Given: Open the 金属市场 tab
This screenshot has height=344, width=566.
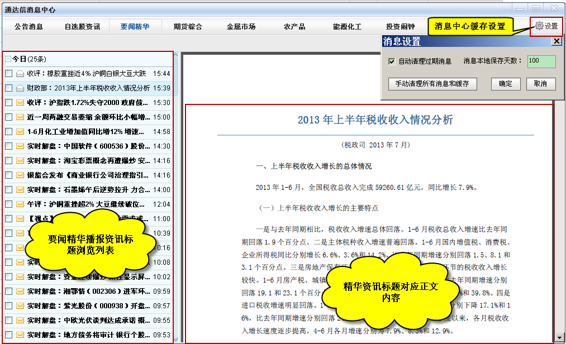Looking at the screenshot, I should pos(241,27).
